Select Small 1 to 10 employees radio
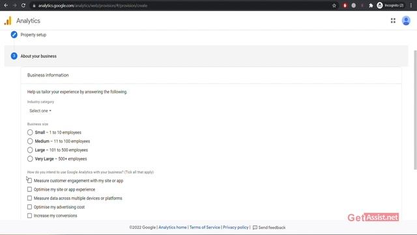The width and height of the screenshot is (417, 235). pos(30,133)
